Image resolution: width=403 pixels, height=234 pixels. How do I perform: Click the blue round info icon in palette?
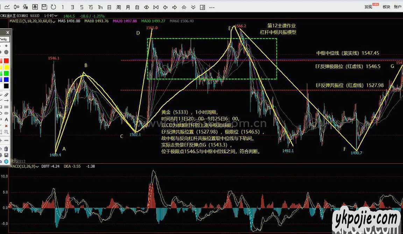(x=6, y=161)
